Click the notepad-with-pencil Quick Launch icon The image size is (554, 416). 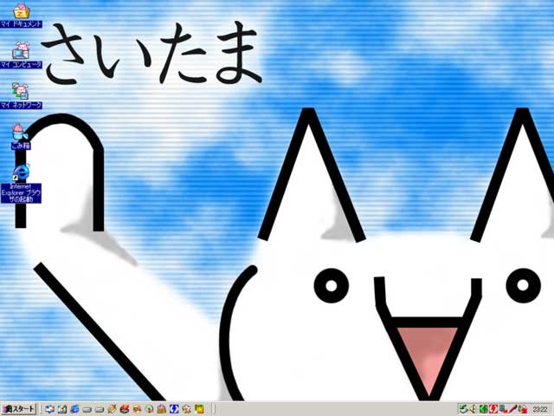pos(62,408)
